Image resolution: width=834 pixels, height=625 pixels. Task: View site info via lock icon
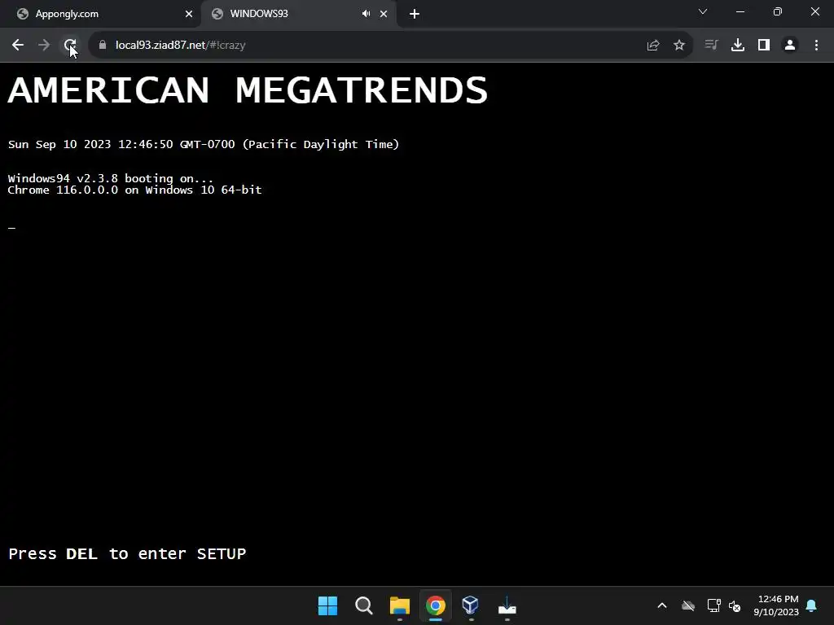click(102, 46)
